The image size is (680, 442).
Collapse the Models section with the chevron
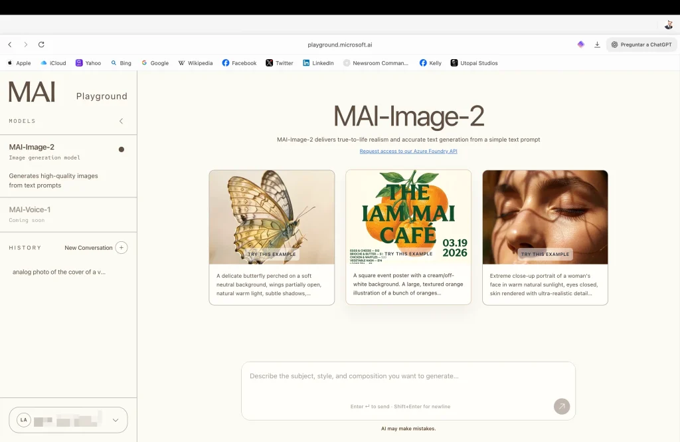121,121
